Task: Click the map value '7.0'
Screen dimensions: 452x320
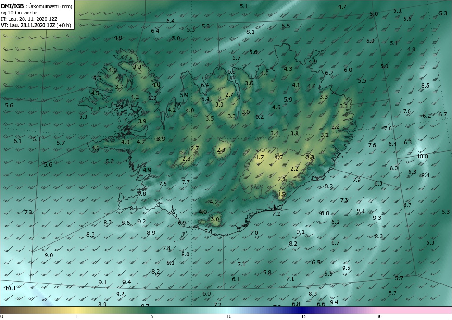Action: [254, 232]
